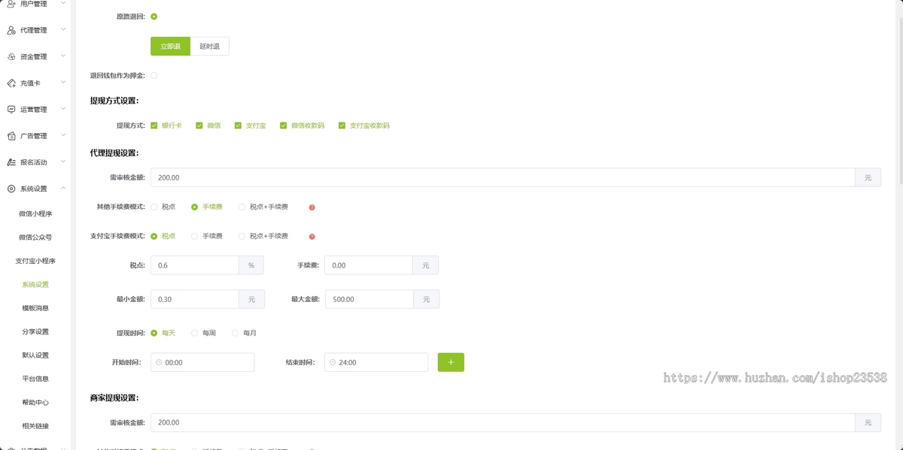Click the 充值卡 card icon in sidebar
903x450 pixels.
pyautogui.click(x=11, y=82)
